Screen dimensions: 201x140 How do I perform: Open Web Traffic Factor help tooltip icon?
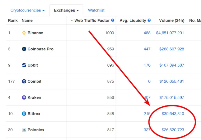pos(113,20)
